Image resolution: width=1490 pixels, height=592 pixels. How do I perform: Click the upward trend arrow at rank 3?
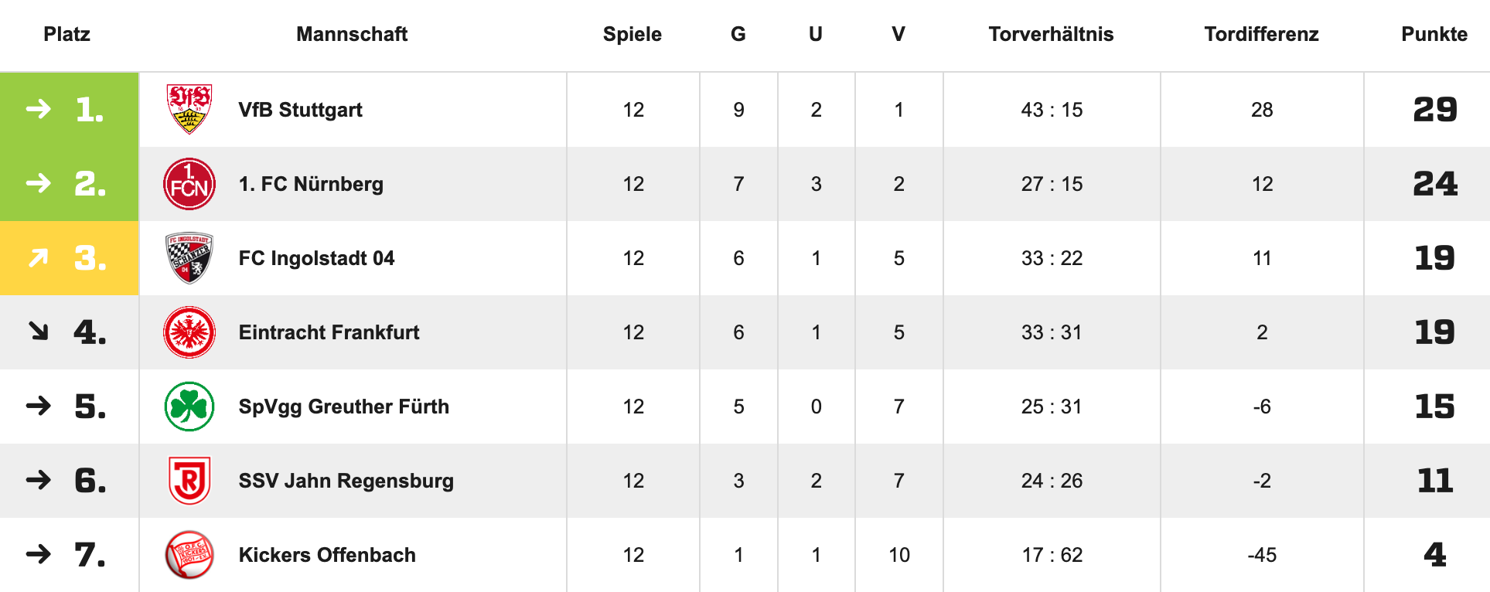[x=38, y=258]
